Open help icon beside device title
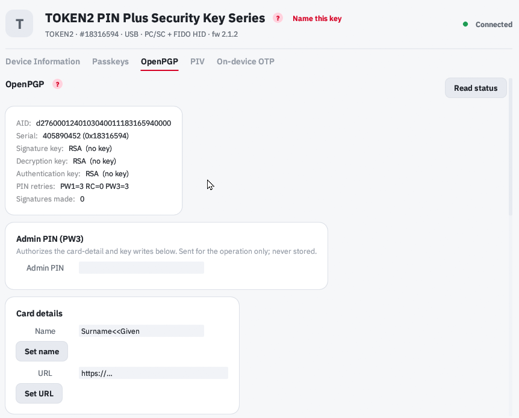 pyautogui.click(x=278, y=18)
